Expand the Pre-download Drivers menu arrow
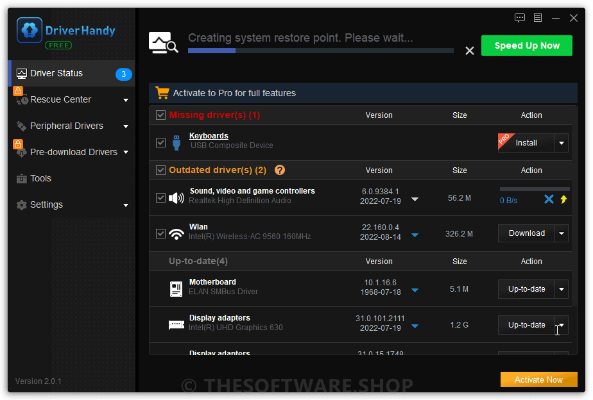Image resolution: width=593 pixels, height=400 pixels. pos(126,152)
